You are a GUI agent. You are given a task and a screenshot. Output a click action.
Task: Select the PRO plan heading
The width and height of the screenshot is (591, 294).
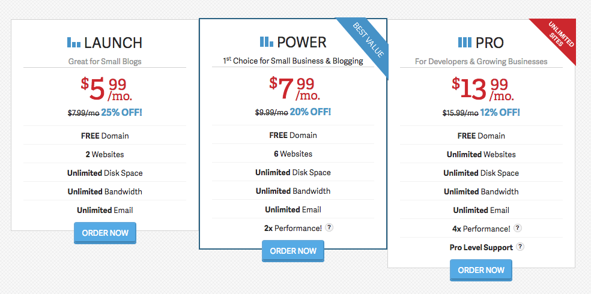coord(489,43)
